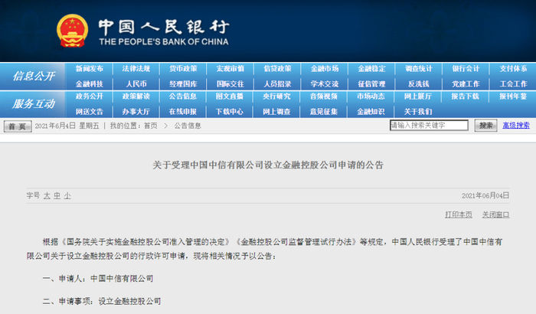Image resolution: width=536 pixels, height=314 pixels.
Task: Click the header date 2021年6月4日 星期五
Action: (x=67, y=126)
